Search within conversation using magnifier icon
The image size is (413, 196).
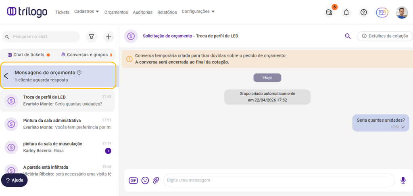[x=348, y=36]
